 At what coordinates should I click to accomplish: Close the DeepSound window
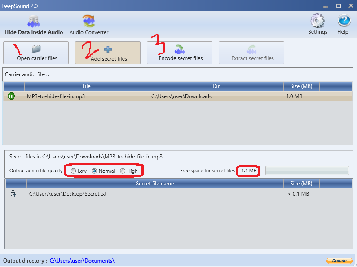coord(351,6)
